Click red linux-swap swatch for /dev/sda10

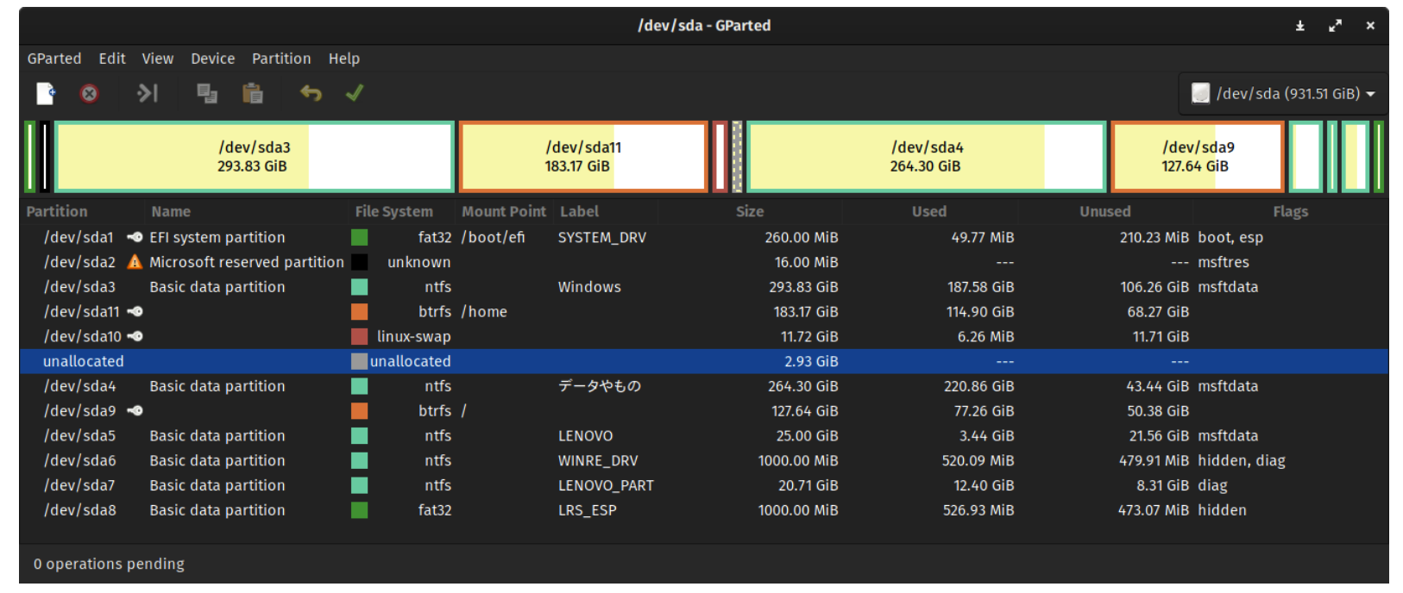coord(360,337)
